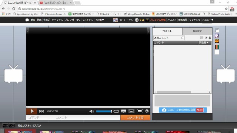Toggle comment display speech bubble icon
Viewport: 237px width, 133px height.
pos(124,111)
